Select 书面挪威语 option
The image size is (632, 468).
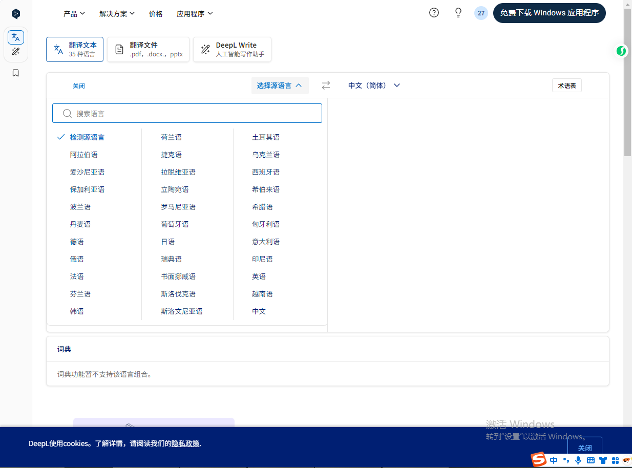[178, 276]
